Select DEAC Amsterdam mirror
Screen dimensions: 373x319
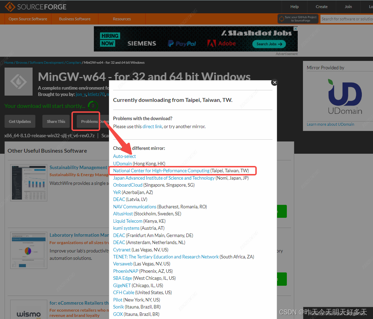click(119, 242)
